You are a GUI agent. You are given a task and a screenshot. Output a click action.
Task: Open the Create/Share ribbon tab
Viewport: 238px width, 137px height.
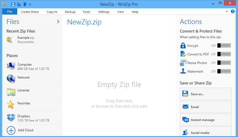[30, 12]
